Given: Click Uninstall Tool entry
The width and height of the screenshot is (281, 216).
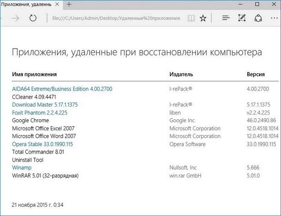Looking at the screenshot, I should [x=28, y=160].
